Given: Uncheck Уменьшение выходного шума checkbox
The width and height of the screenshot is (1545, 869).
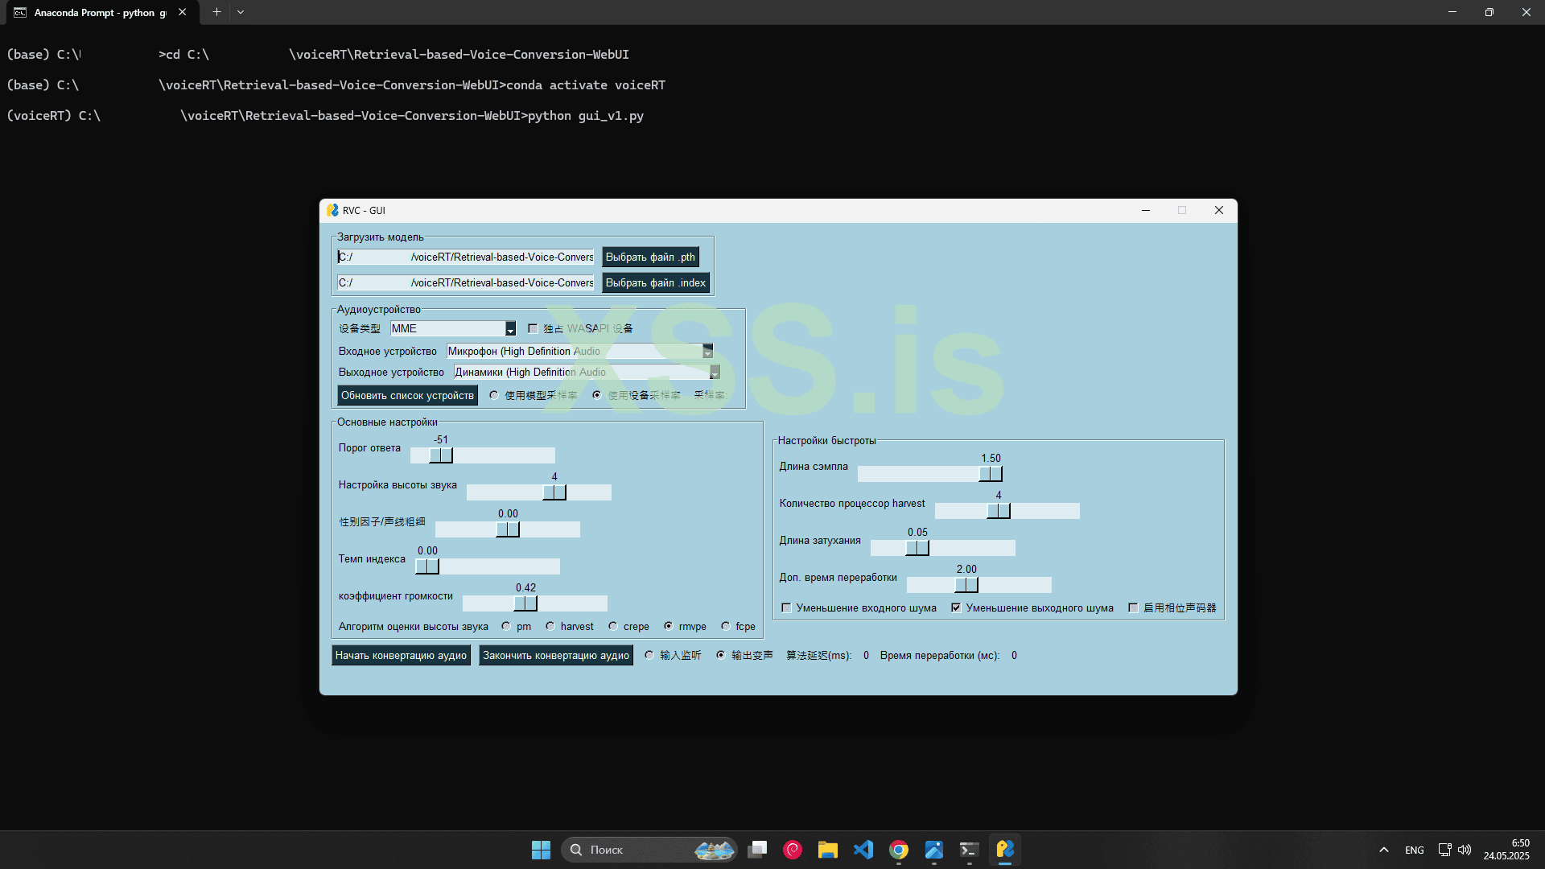Looking at the screenshot, I should point(956,607).
